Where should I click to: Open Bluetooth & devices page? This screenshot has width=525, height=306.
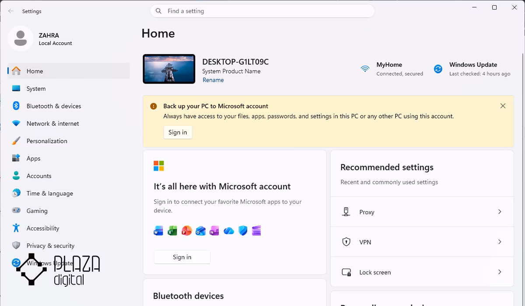69,106
